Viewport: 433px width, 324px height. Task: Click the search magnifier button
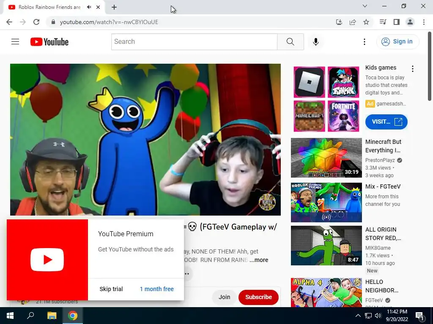point(290,42)
